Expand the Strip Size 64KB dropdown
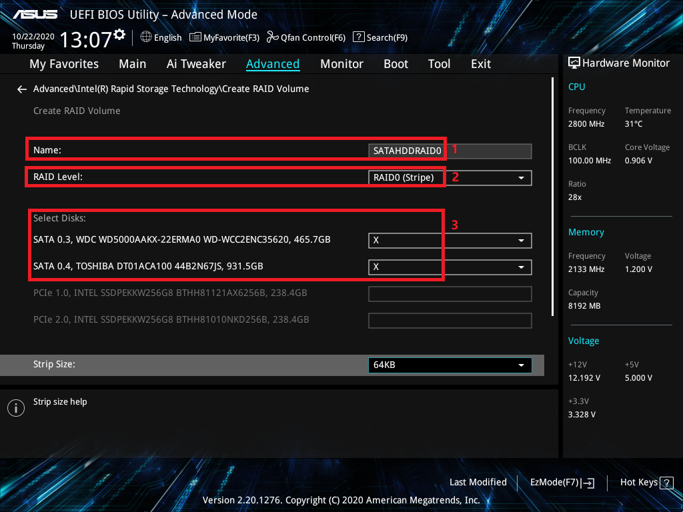This screenshot has width=683, height=512. tap(450, 365)
